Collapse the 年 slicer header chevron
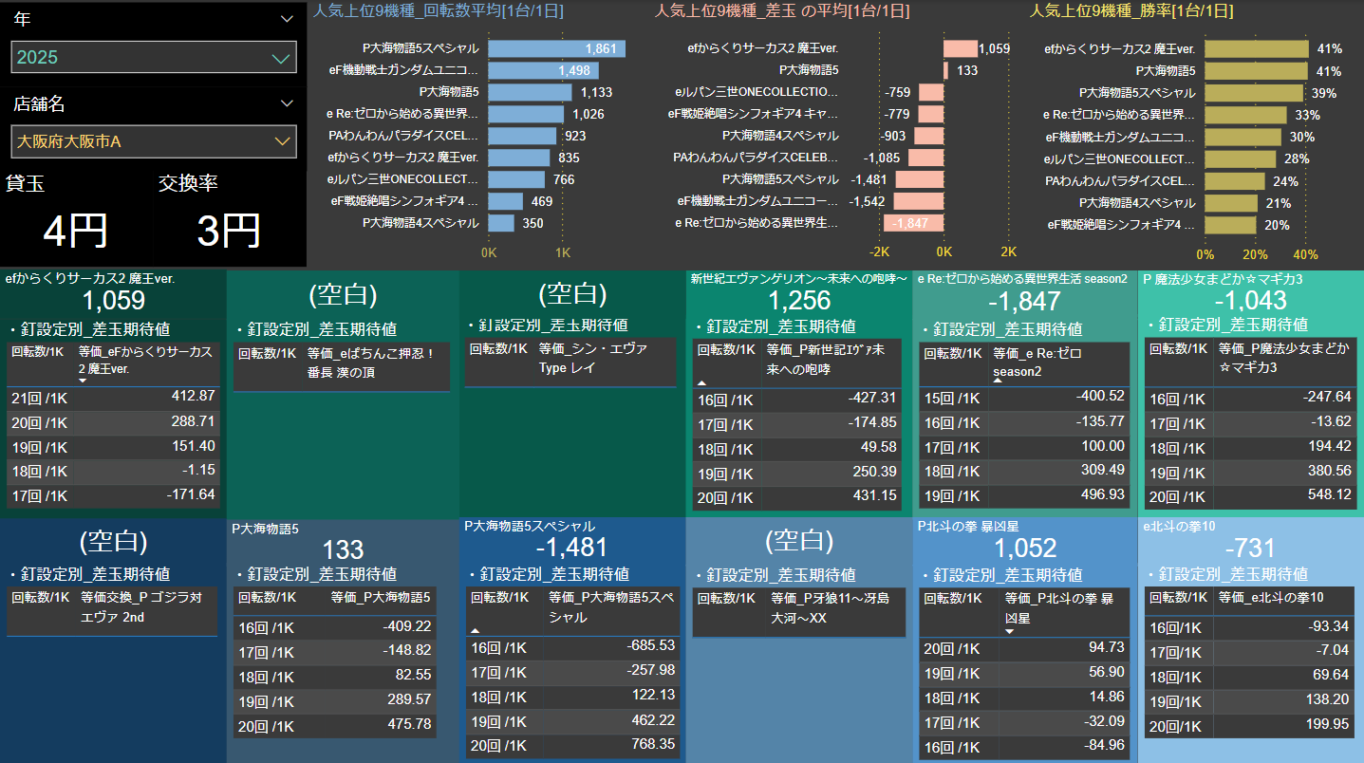The width and height of the screenshot is (1364, 763). click(288, 18)
